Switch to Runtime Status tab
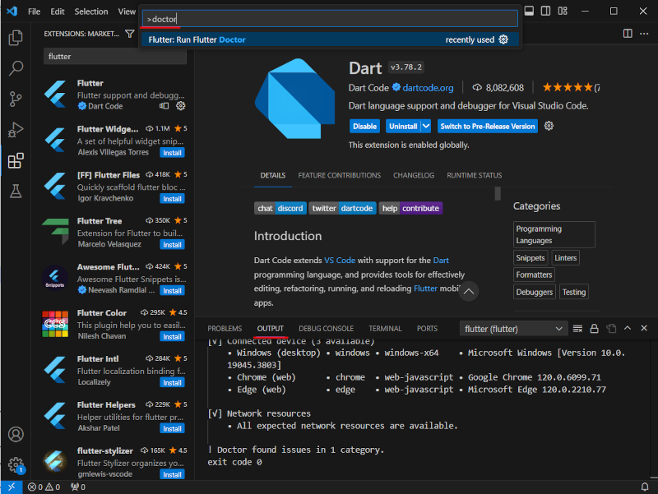This screenshot has height=494, width=658. click(475, 175)
